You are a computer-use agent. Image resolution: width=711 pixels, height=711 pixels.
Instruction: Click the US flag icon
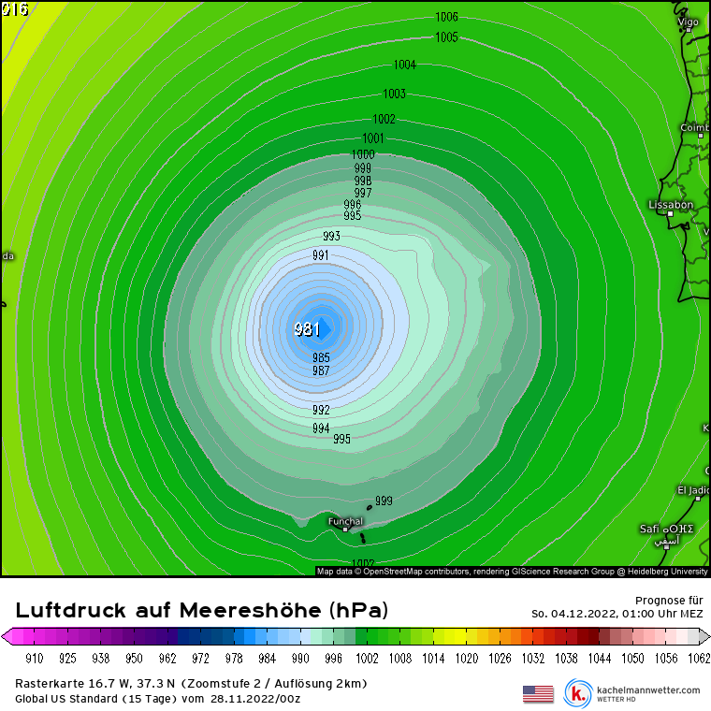538,693
